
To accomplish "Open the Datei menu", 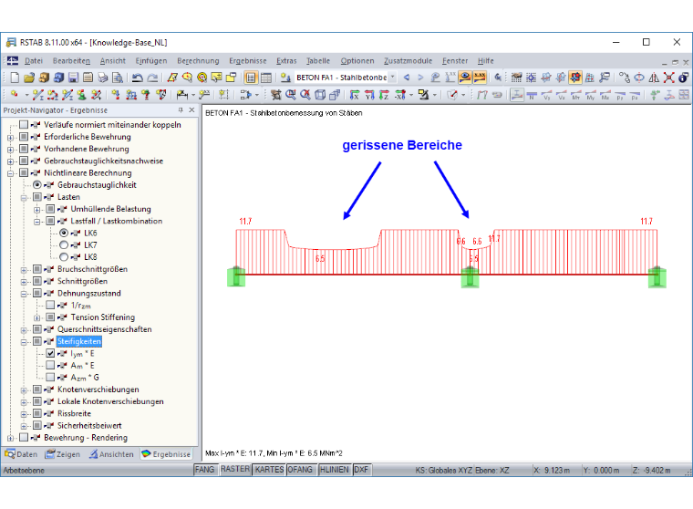I will pyautogui.click(x=34, y=61).
